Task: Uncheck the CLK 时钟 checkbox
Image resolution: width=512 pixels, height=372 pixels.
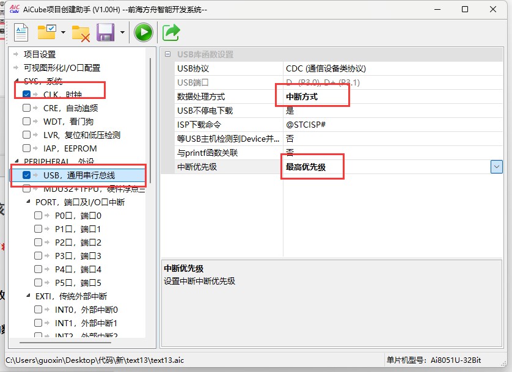Action: [26, 94]
